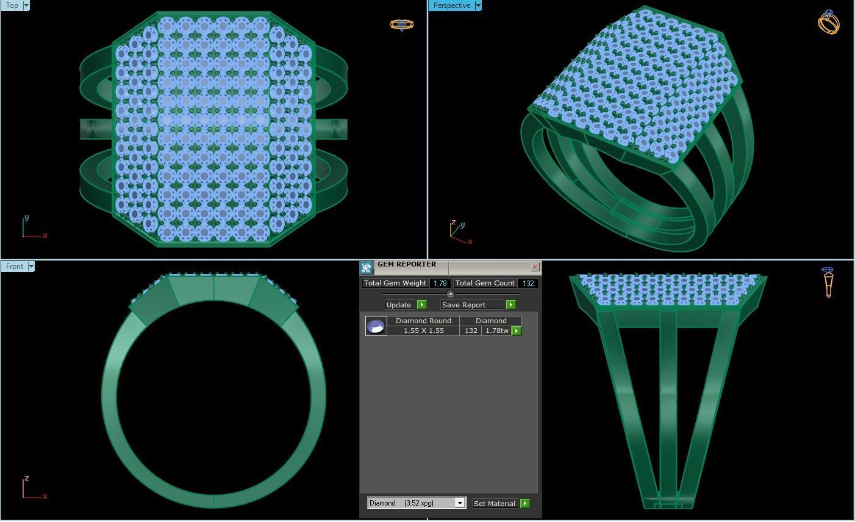
Task: Click the Total Gem Weight label
Action: coord(395,283)
